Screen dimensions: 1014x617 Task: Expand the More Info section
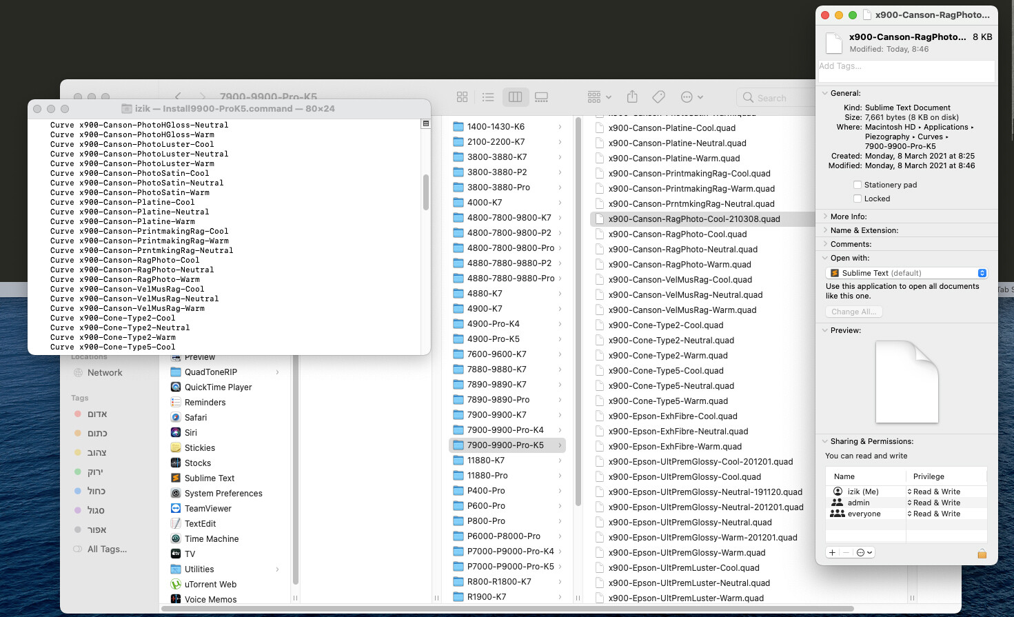[x=824, y=216]
